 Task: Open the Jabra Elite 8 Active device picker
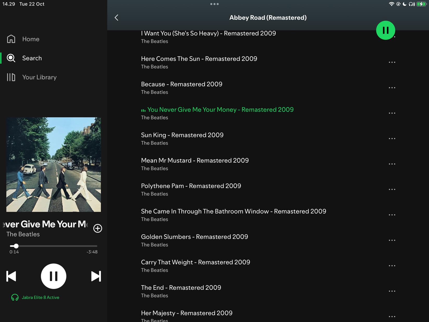pyautogui.click(x=35, y=297)
